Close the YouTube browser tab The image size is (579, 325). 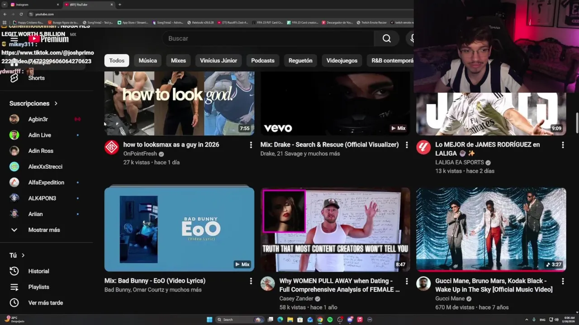tap(112, 5)
